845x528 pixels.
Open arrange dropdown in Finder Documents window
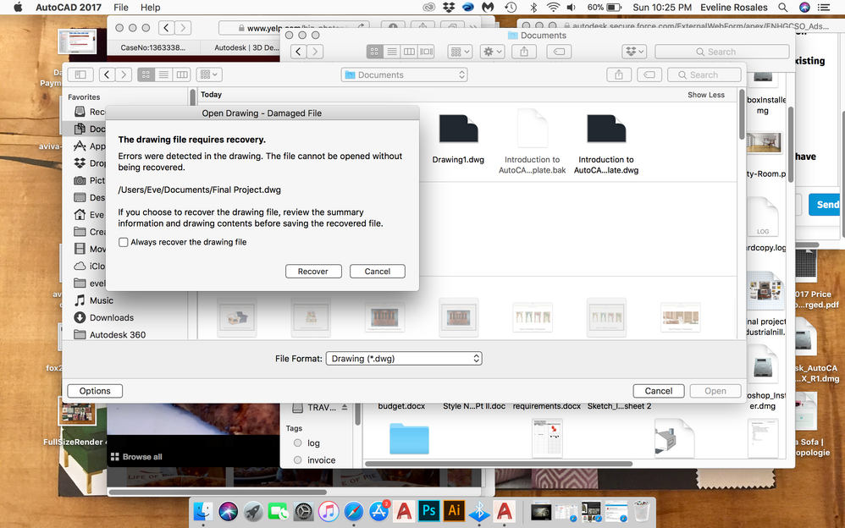pos(460,52)
